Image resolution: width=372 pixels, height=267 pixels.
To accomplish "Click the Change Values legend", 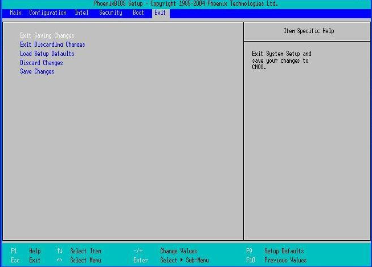I will click(x=179, y=251).
